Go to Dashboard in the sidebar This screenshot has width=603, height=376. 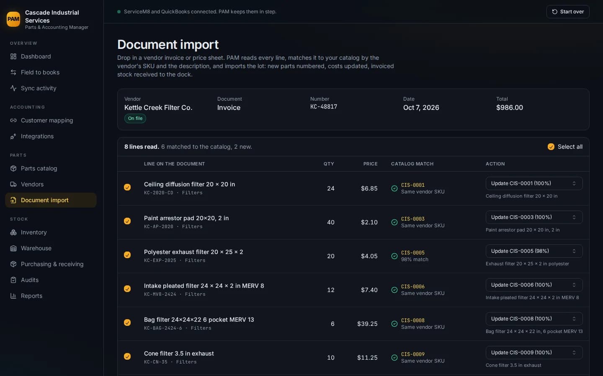click(x=51, y=56)
